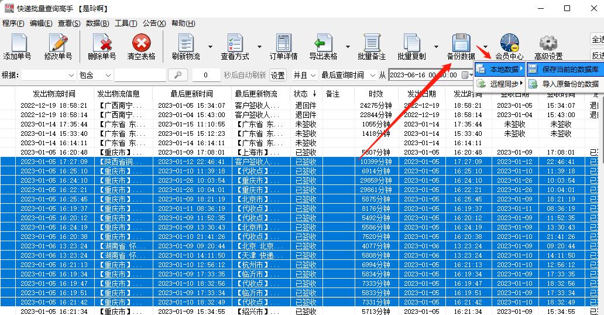This screenshot has height=315, width=604.
Task: Click the 设置 auto-refresh button
Action: point(278,75)
